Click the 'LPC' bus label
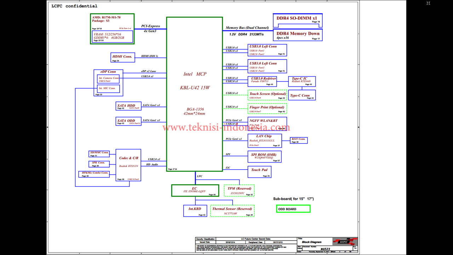 point(200,176)
